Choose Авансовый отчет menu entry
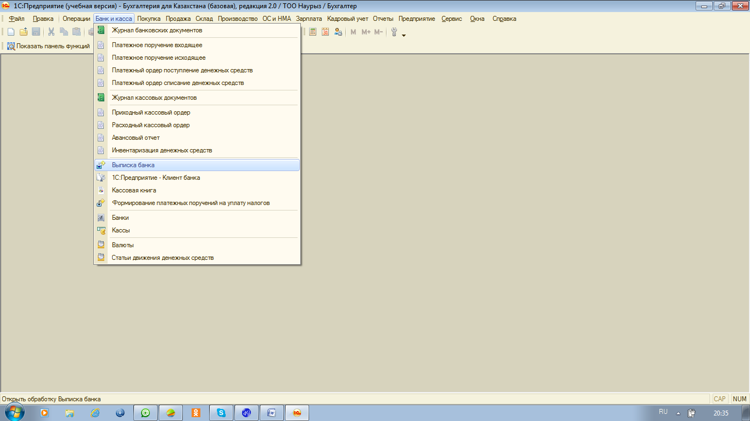Image resolution: width=750 pixels, height=421 pixels. (x=197, y=138)
